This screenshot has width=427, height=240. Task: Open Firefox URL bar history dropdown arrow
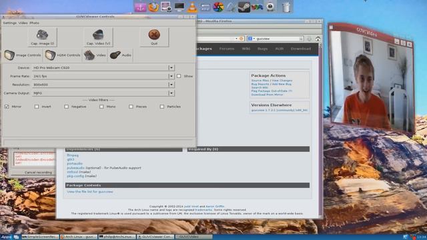click(x=236, y=39)
